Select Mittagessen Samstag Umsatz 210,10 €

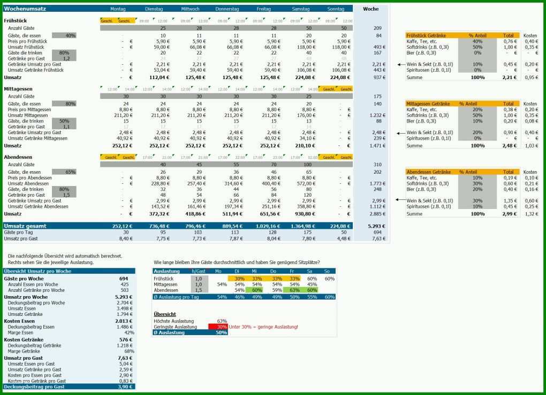pyautogui.click(x=305, y=145)
